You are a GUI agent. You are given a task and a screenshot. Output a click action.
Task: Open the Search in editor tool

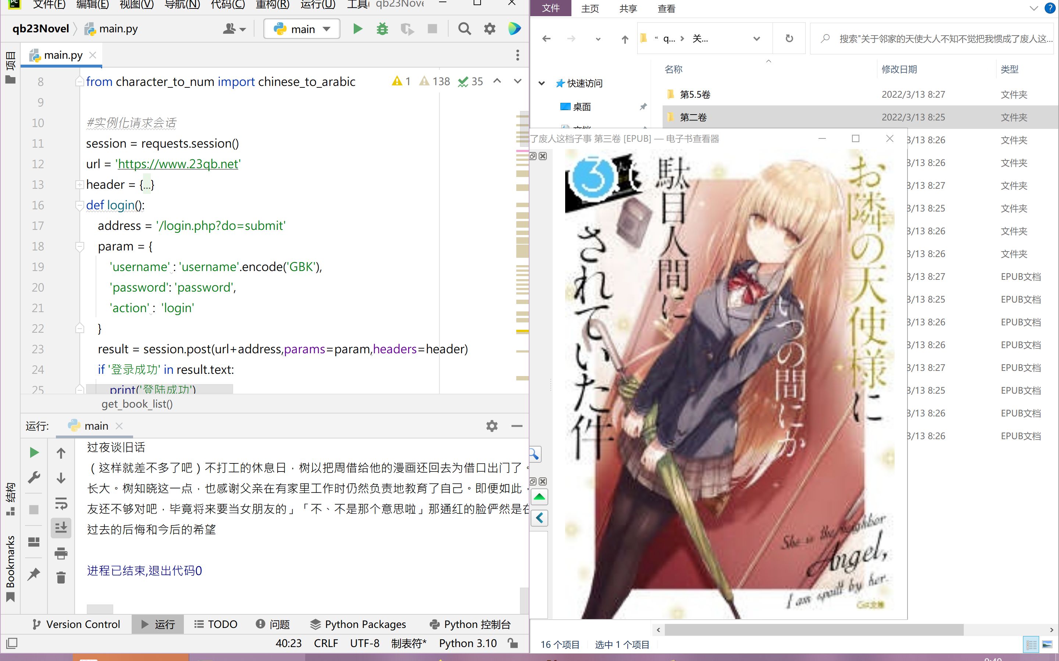point(464,28)
